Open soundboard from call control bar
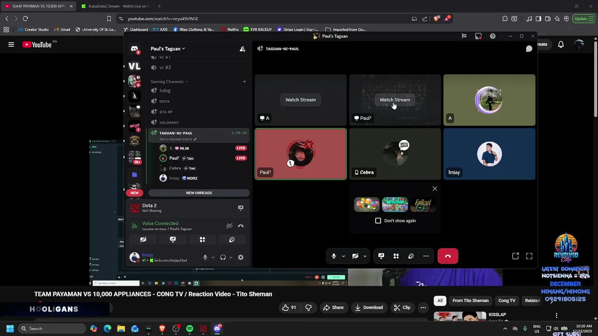This screenshot has width=598, height=336. (411, 256)
